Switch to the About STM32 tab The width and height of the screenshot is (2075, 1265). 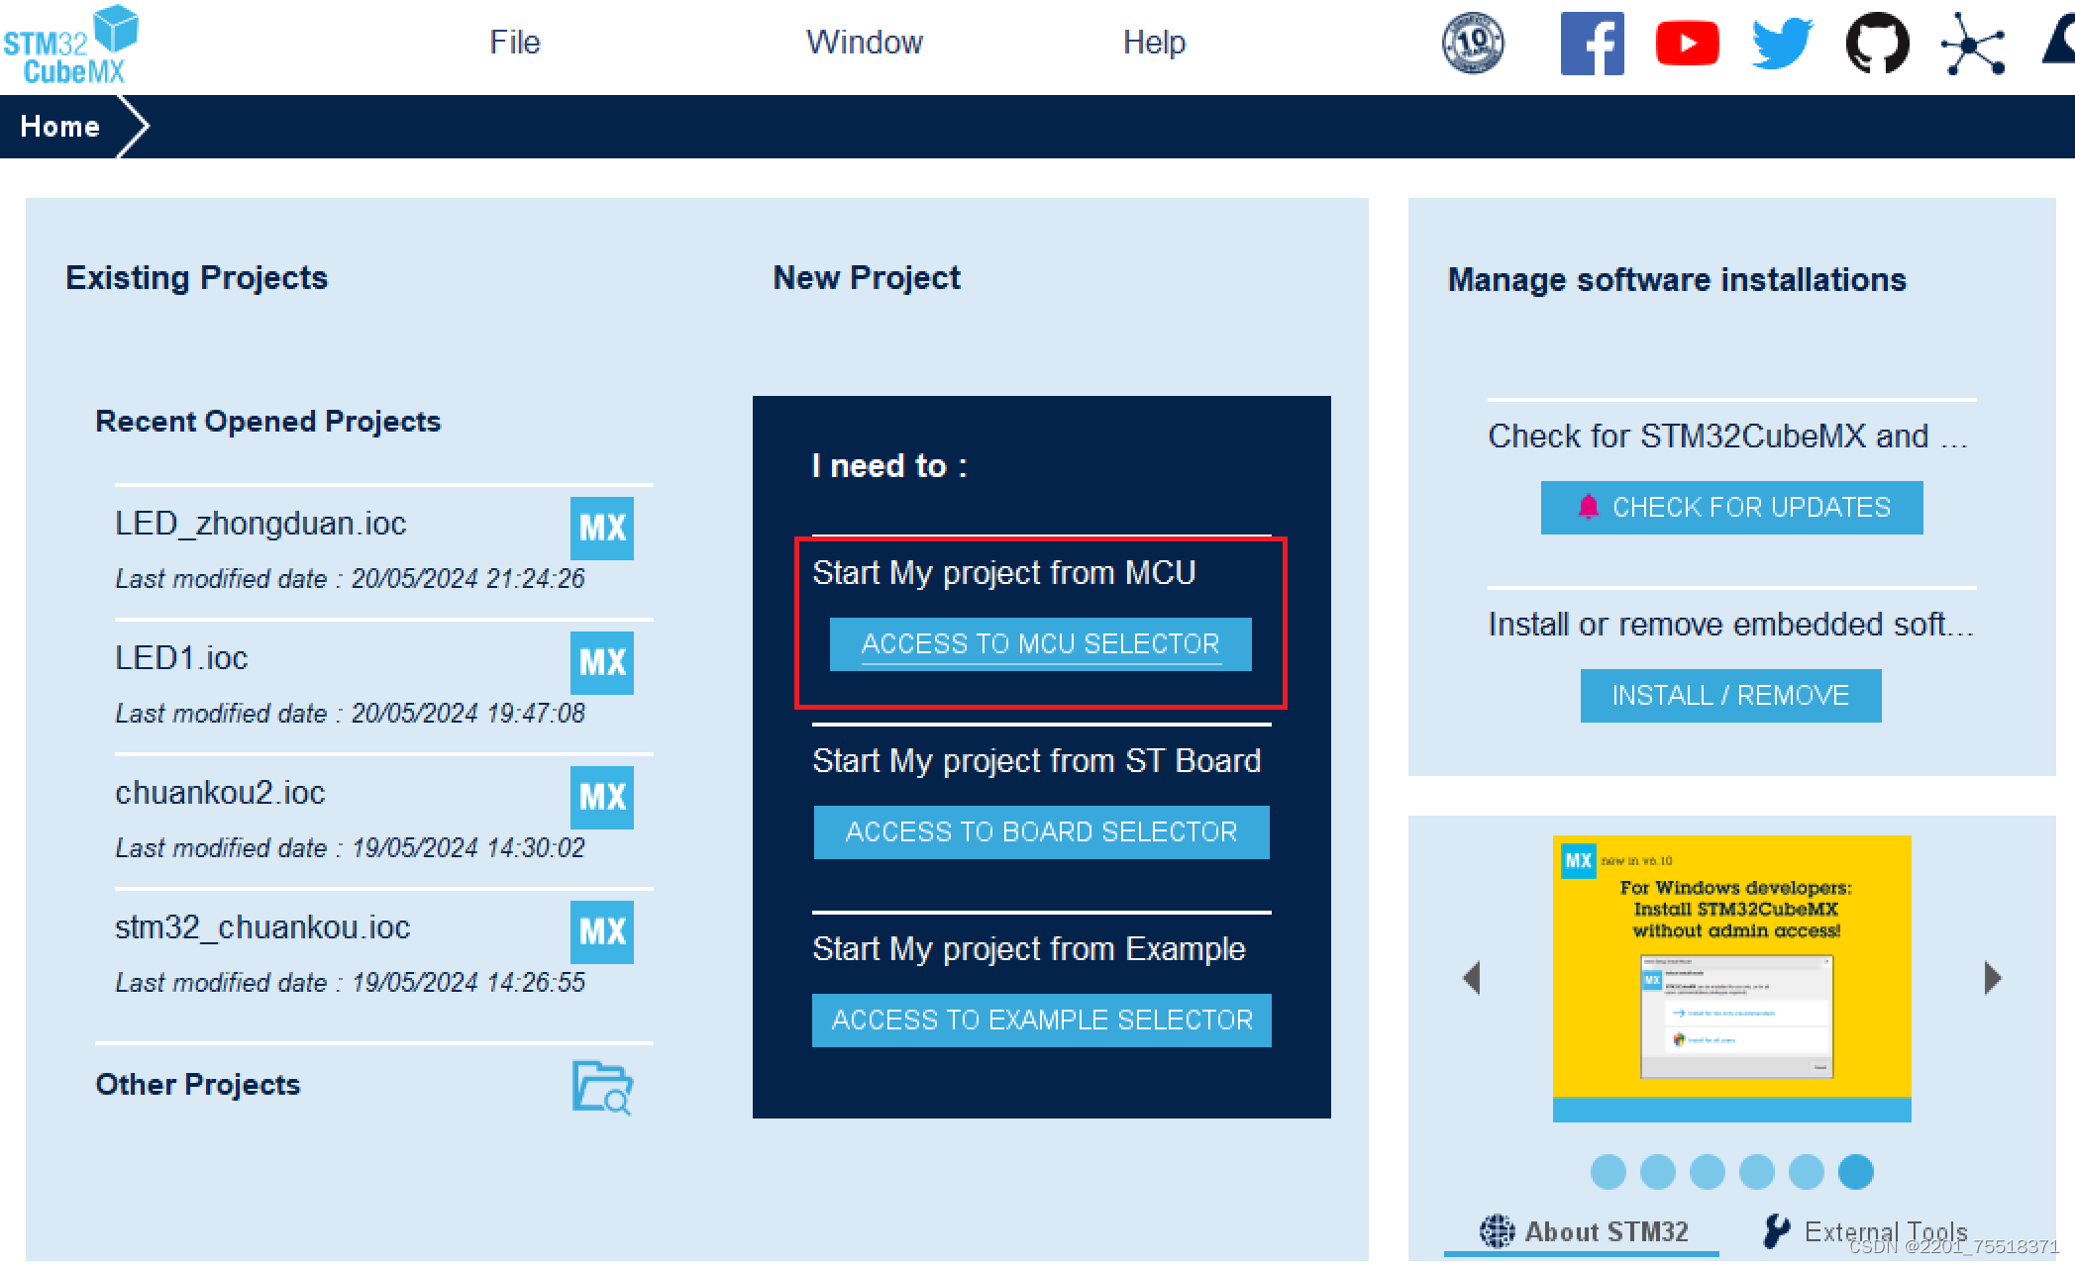[x=1583, y=1232]
